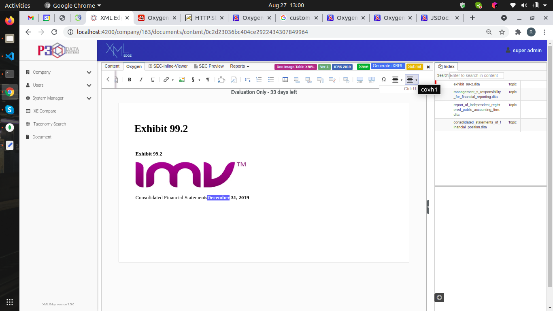The width and height of the screenshot is (553, 311).
Task: Click the green Save button
Action: [364, 66]
